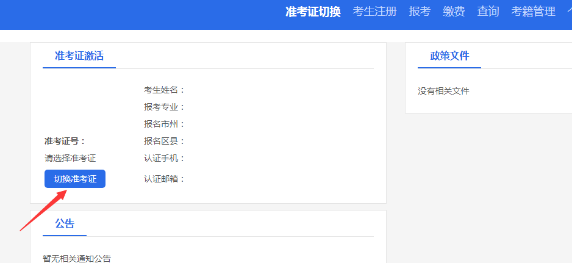572x263 pixels.
Task: Open the 报考 menu item
Action: tap(420, 12)
